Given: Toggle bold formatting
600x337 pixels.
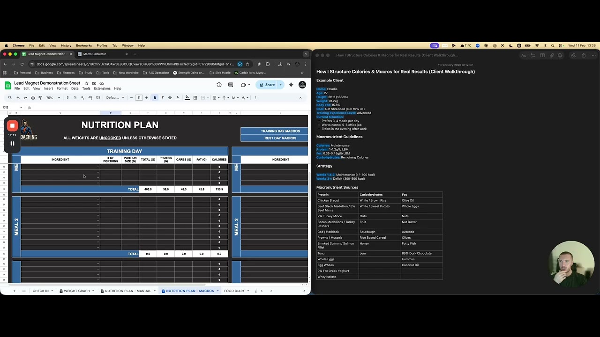Looking at the screenshot, I should 155,98.
